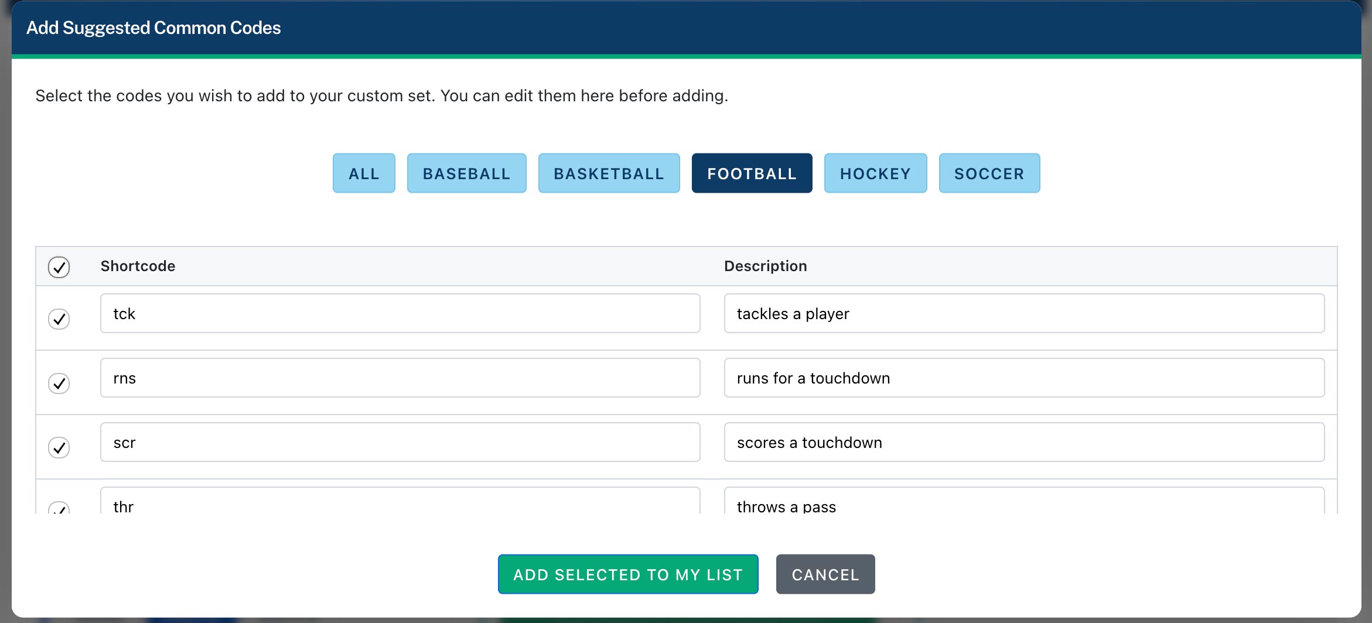Image resolution: width=1372 pixels, height=623 pixels.
Task: Show SOCCER common codes
Action: [x=989, y=173]
